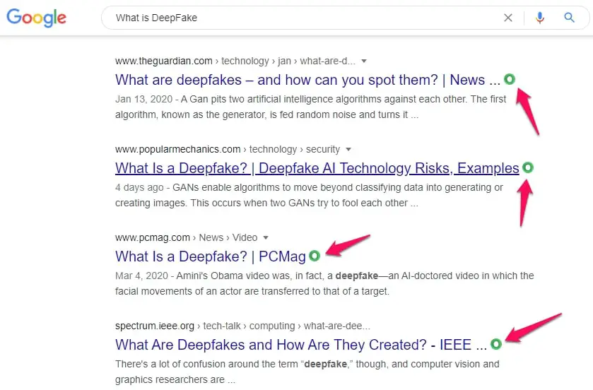This screenshot has height=390, width=593.
Task: Open dropdown arrow next to theguardian.com URL
Action: point(364,61)
